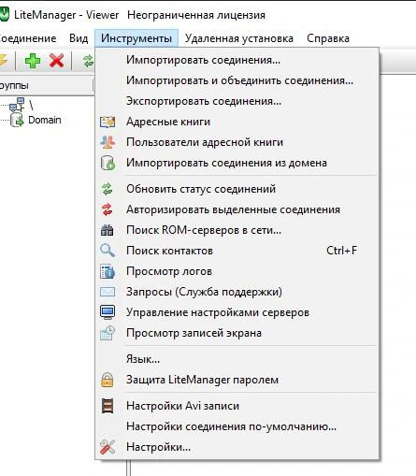Open the Вид menu

pyautogui.click(x=79, y=38)
